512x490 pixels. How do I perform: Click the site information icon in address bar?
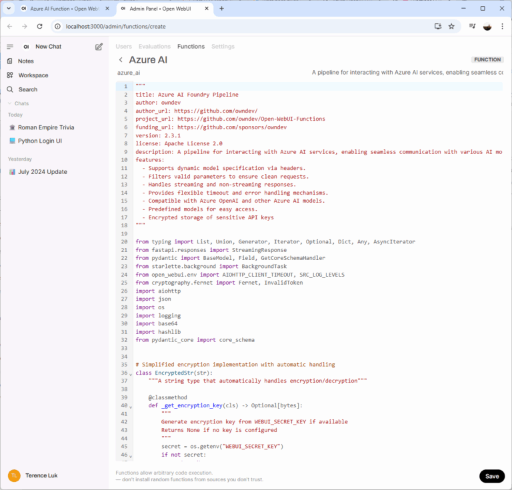(57, 27)
